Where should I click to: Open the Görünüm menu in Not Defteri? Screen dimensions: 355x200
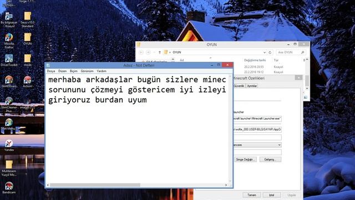coord(87,71)
